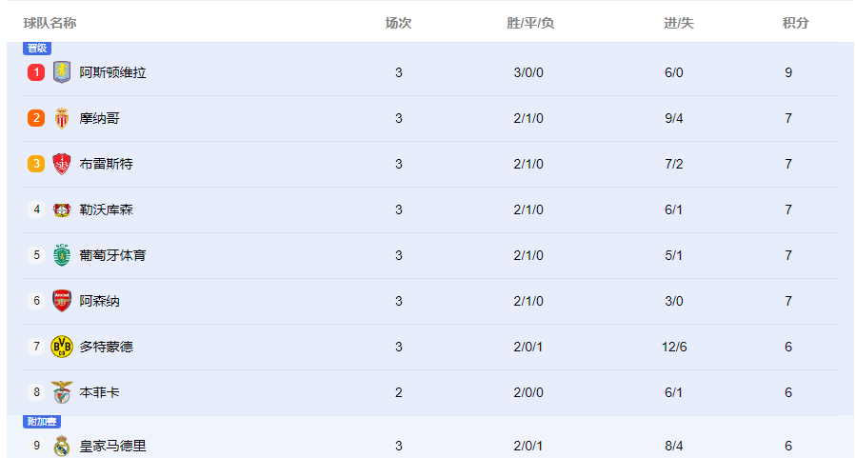Click the blue 附加赛 badge
The image size is (856, 458).
[x=42, y=422]
